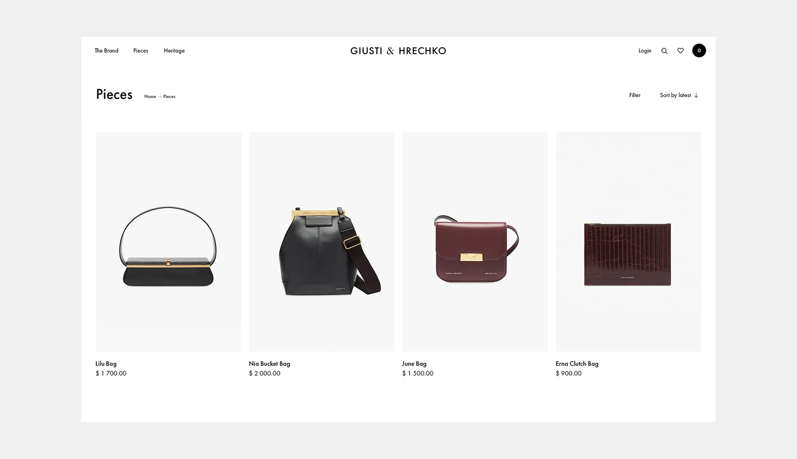
Task: Click the Giusti & Hrechko logo
Action: point(398,51)
